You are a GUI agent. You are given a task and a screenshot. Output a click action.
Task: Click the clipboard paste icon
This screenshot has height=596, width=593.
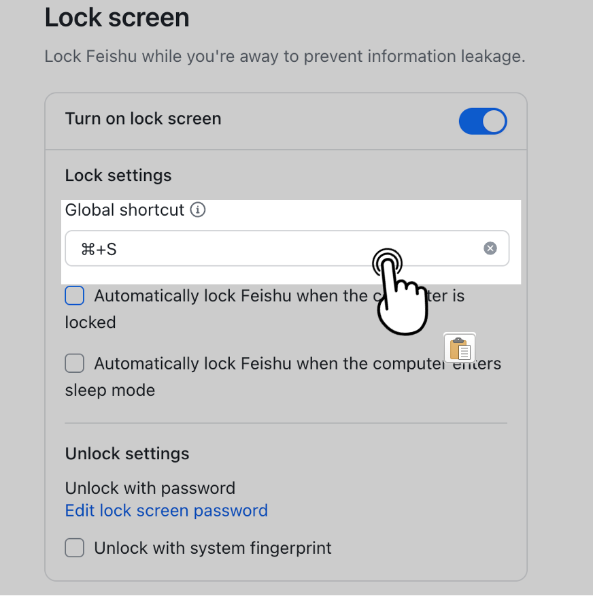(x=460, y=348)
